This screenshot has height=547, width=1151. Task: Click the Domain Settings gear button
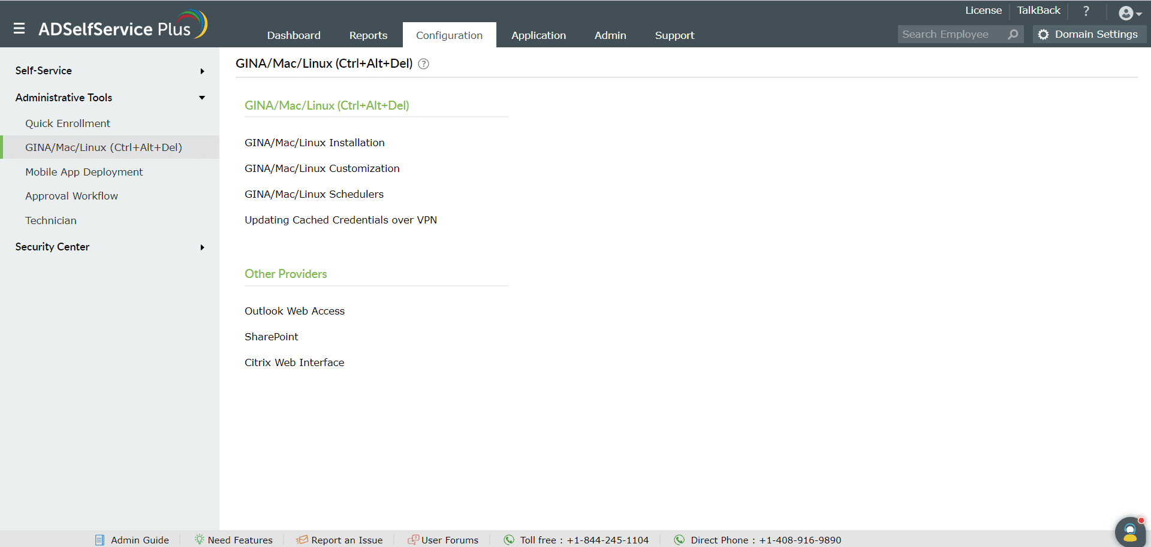(x=1089, y=35)
